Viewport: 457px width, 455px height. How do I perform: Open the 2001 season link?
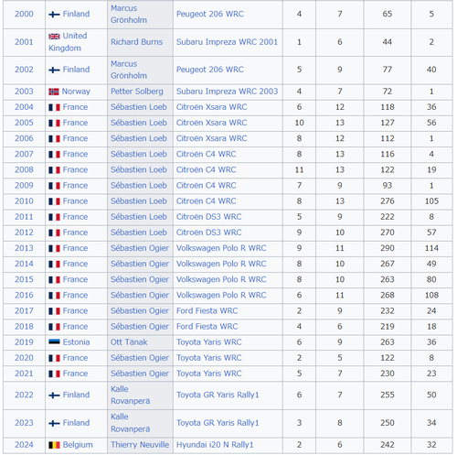[24, 42]
